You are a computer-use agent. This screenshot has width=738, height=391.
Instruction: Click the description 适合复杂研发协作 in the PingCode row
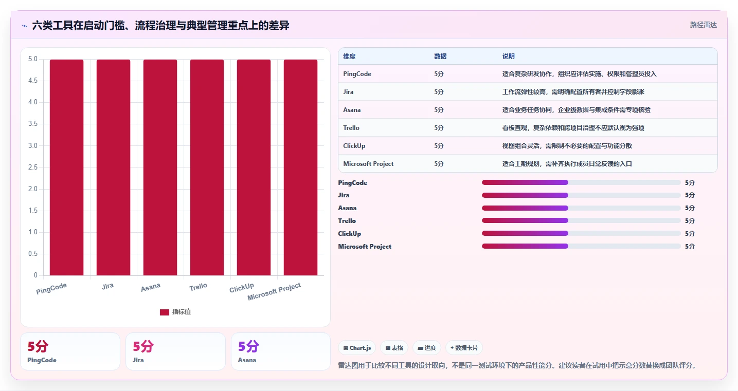(x=580, y=74)
